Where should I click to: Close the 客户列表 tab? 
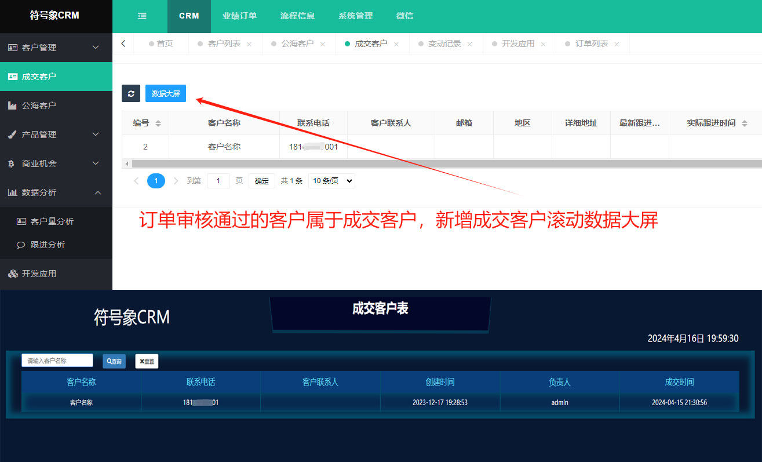coord(249,44)
